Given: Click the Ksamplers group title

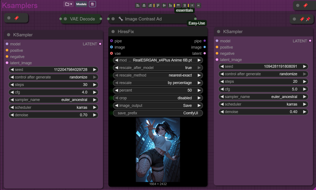Looking at the screenshot, I should click(20, 5).
